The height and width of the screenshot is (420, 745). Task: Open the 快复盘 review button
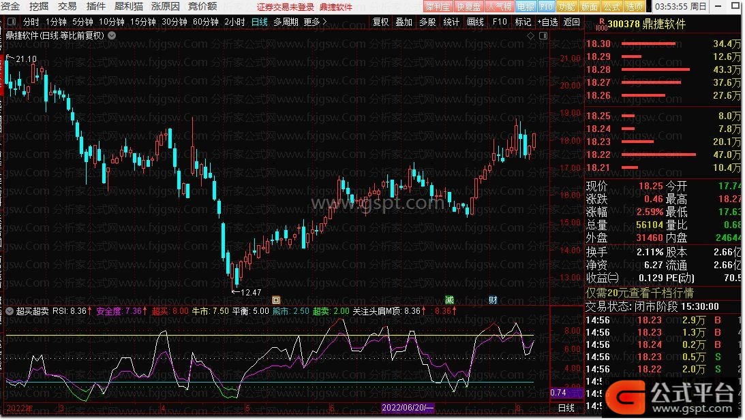click(468, 7)
